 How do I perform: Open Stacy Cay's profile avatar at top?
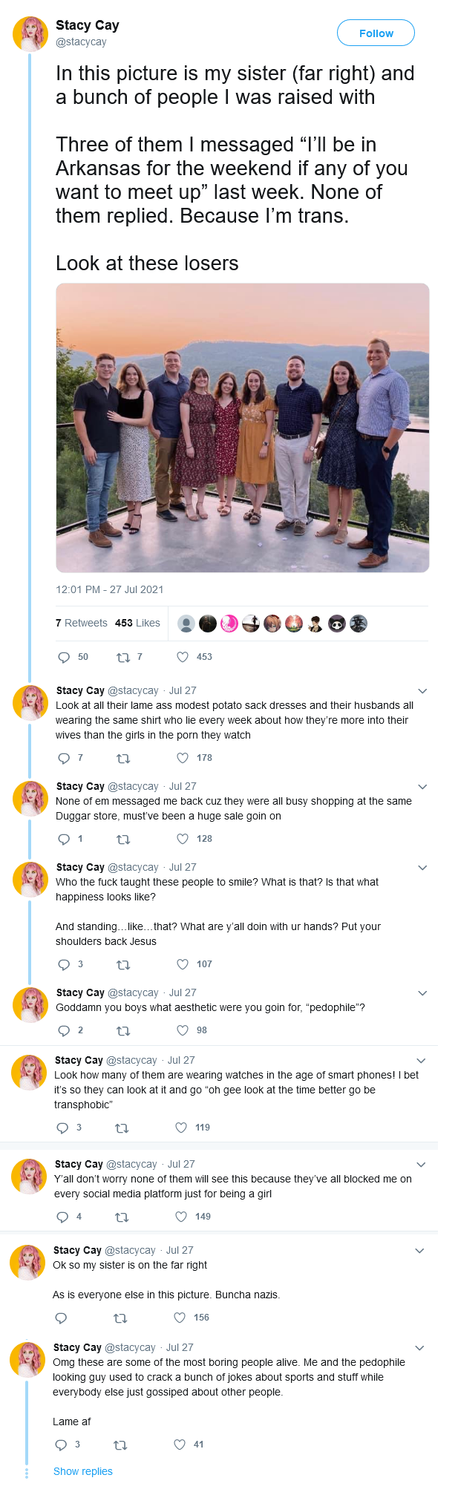click(x=30, y=33)
